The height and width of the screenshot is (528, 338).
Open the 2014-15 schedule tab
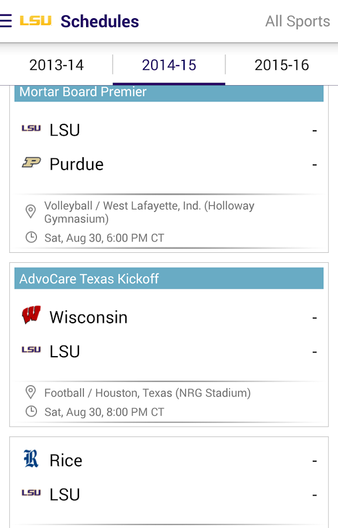169,66
